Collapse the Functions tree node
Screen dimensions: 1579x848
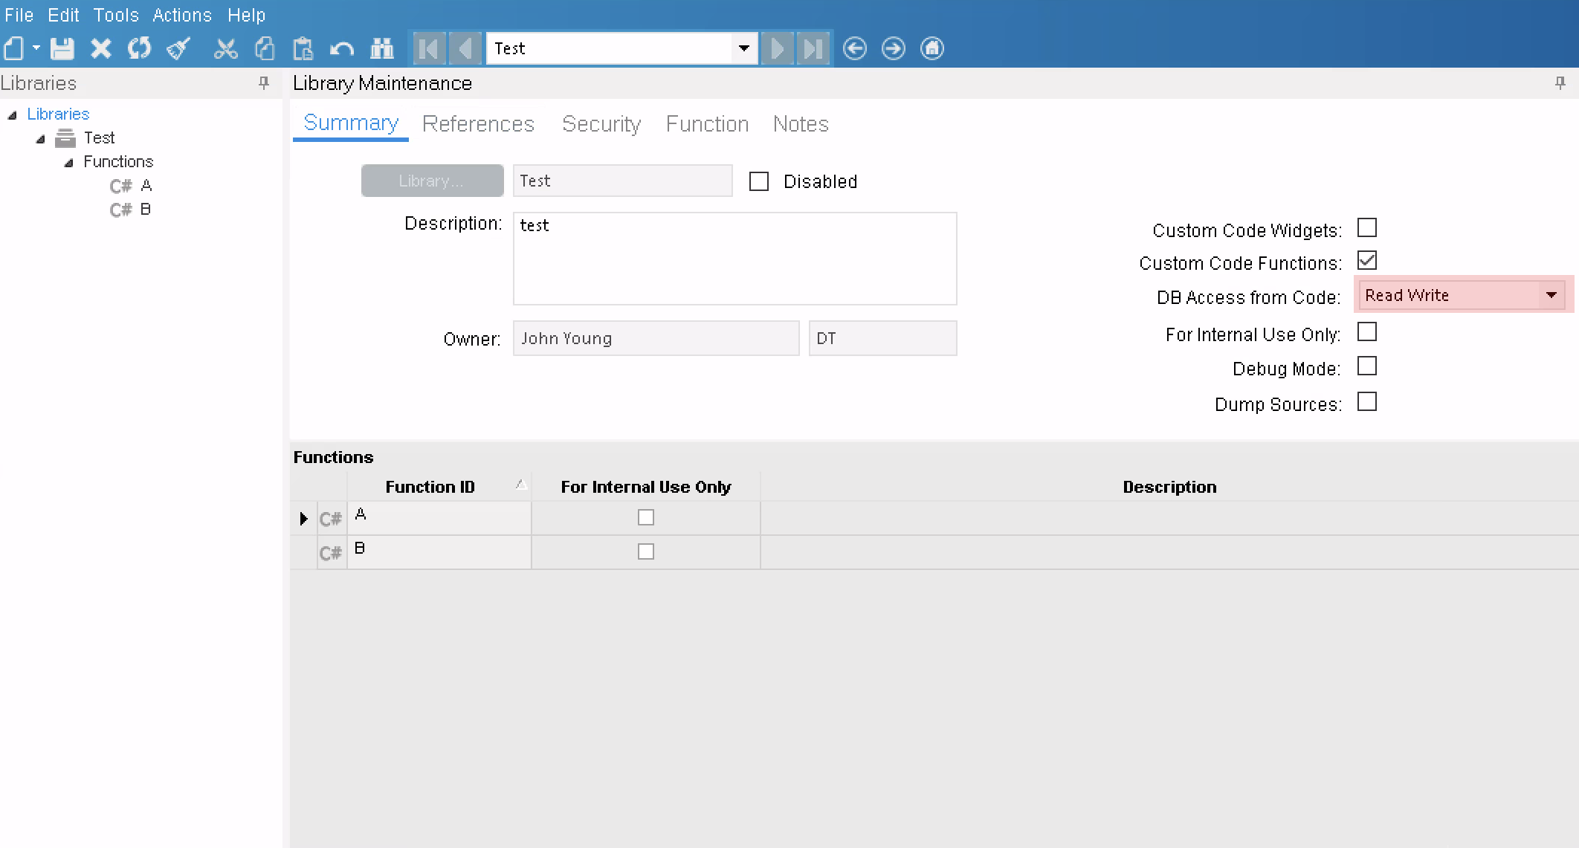tap(69, 163)
